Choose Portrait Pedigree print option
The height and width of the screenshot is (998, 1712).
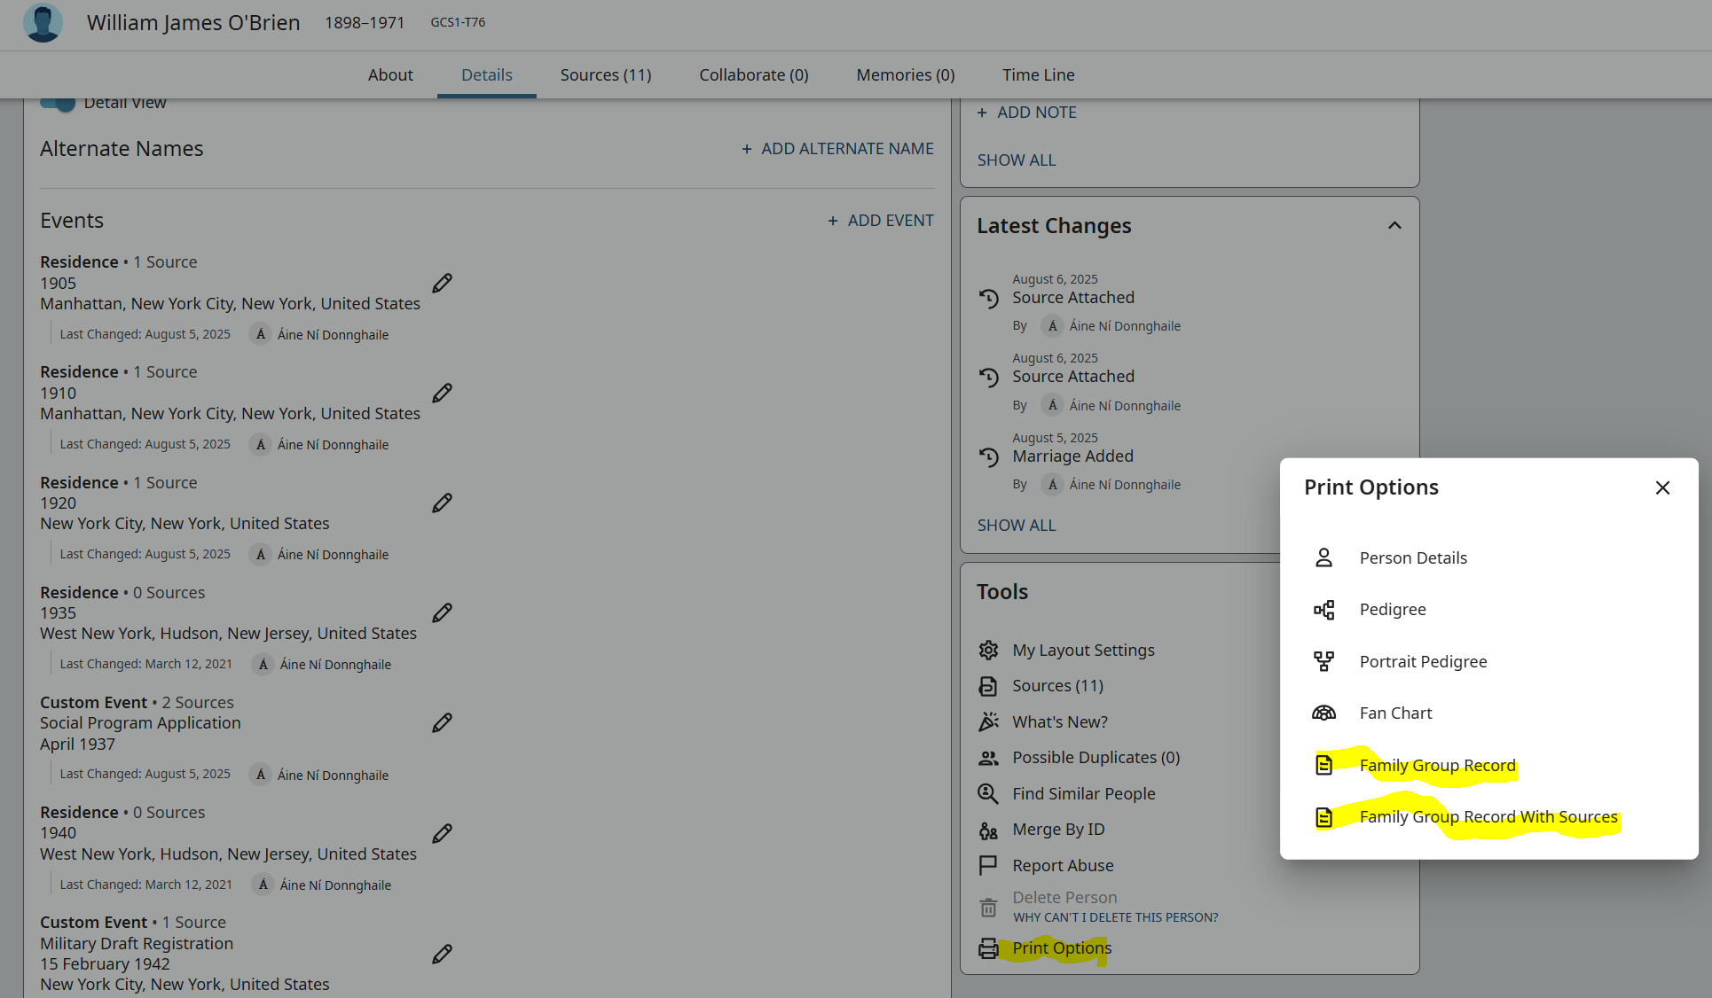(x=1423, y=662)
